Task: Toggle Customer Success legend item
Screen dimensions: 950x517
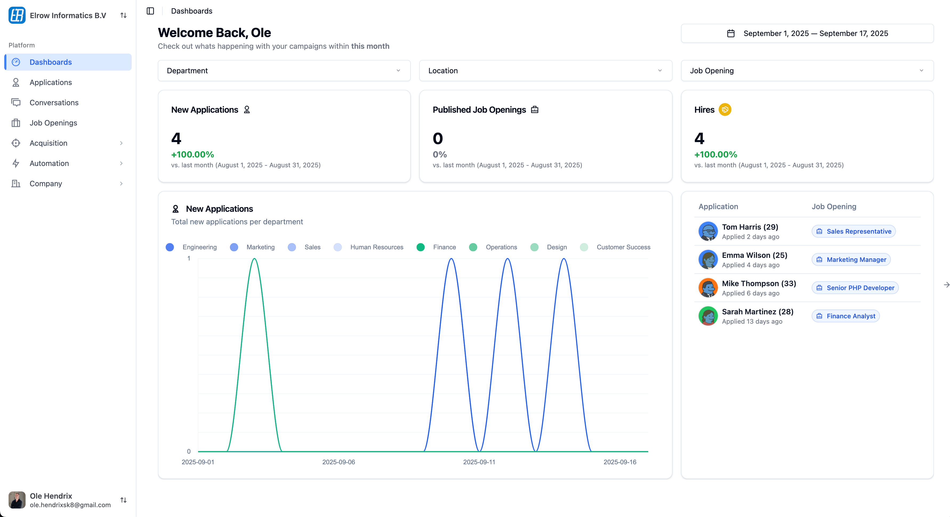Action: (x=615, y=247)
